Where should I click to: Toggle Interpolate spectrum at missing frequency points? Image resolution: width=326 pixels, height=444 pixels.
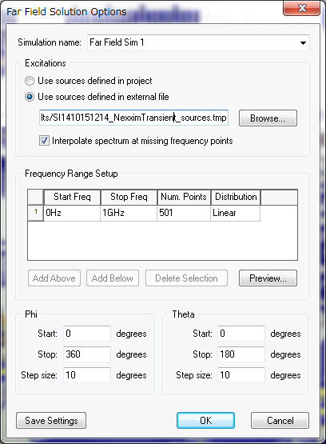44,141
